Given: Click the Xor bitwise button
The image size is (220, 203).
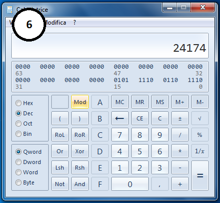Looking at the screenshot, I should point(80,151).
